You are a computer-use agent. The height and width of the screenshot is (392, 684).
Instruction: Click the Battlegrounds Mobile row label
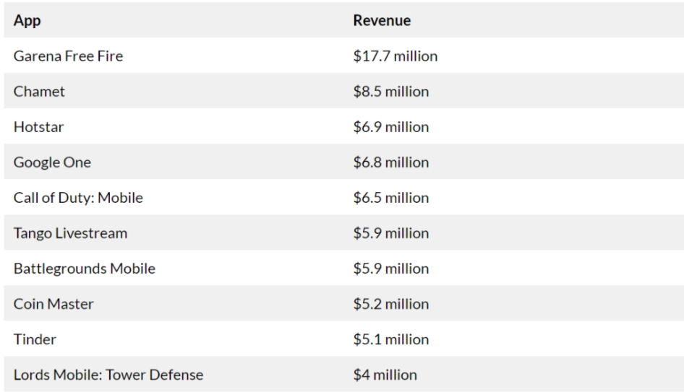(84, 268)
